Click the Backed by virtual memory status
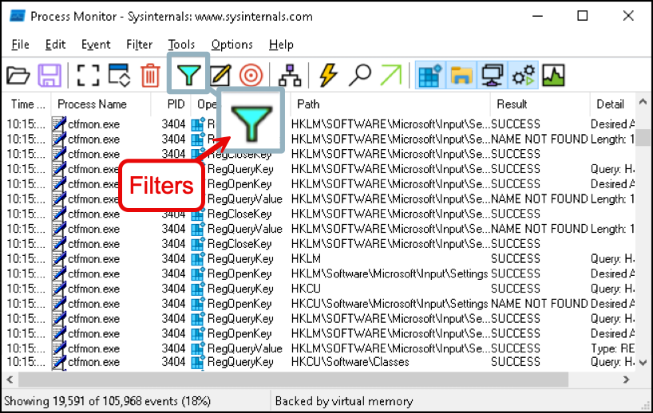 tap(343, 401)
